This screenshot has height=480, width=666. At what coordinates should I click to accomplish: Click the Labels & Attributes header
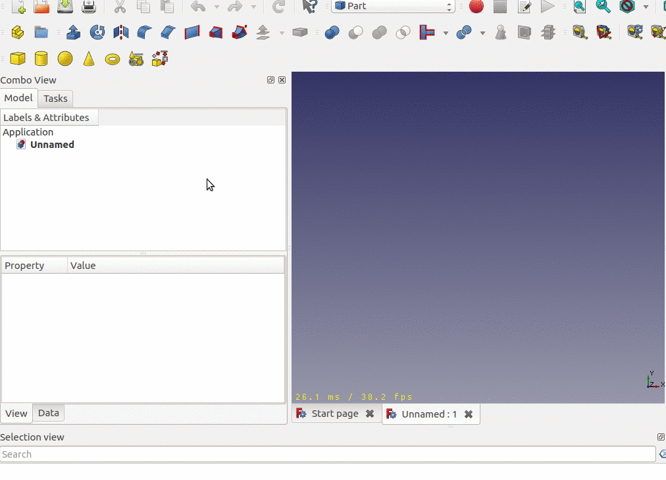pos(46,118)
